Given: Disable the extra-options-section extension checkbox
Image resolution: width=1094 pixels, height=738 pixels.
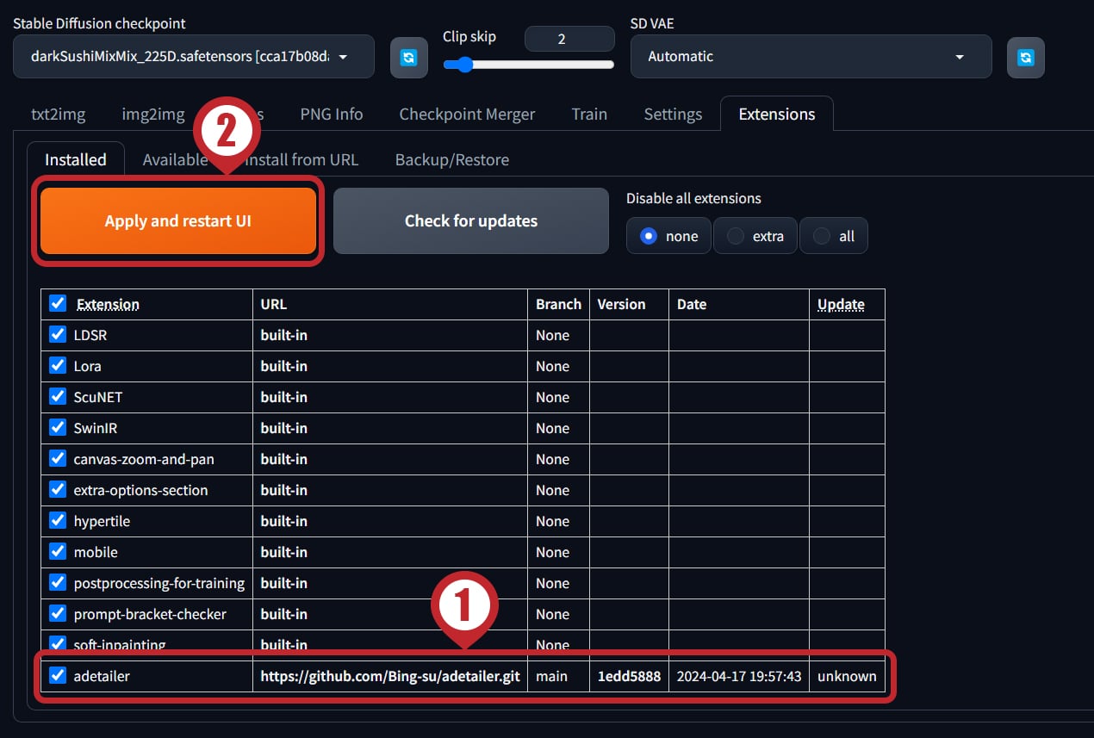Looking at the screenshot, I should 58,489.
